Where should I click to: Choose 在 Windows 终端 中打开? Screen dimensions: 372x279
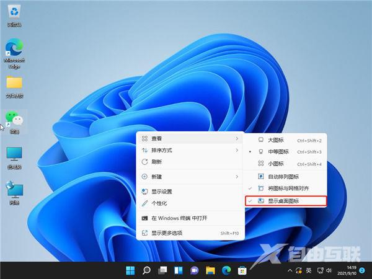(190, 218)
